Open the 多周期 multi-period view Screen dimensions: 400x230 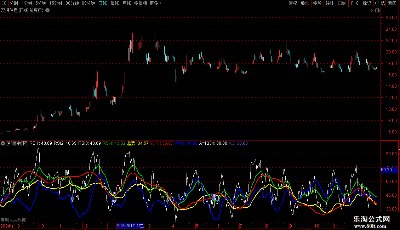pos(140,3)
